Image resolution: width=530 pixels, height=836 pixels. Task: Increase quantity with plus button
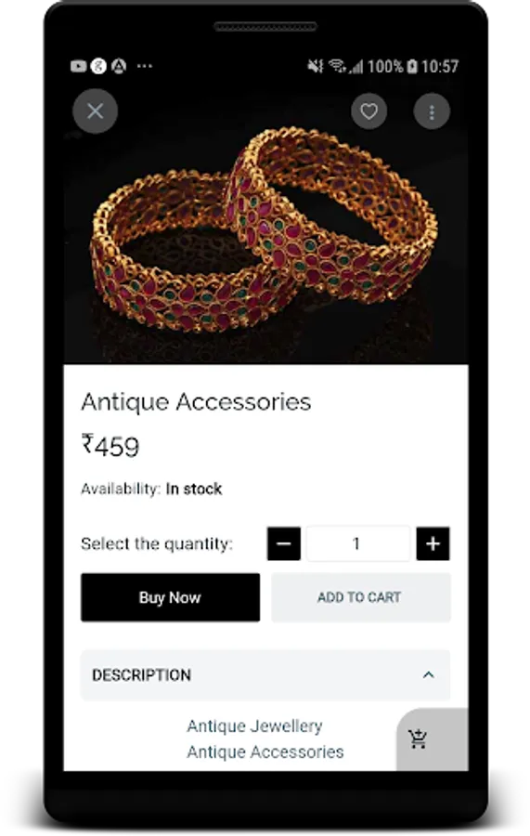pyautogui.click(x=433, y=543)
